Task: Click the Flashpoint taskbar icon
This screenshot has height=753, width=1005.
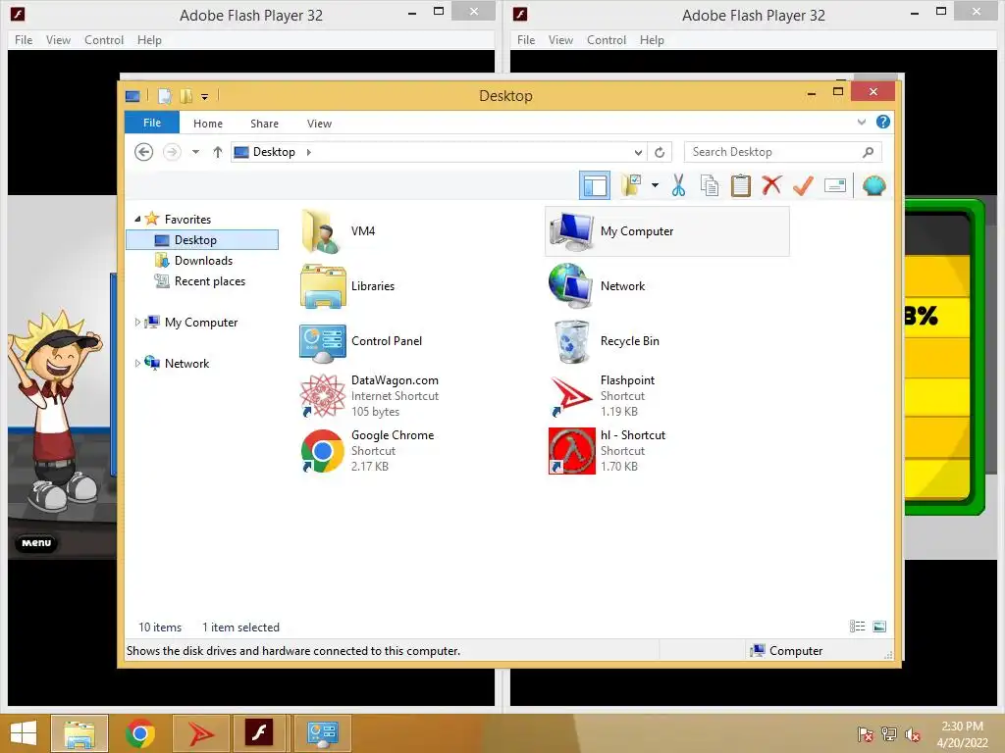Action: pos(200,733)
